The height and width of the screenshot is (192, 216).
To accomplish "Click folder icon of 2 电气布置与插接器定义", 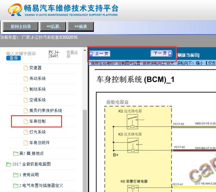I will 15,186.
